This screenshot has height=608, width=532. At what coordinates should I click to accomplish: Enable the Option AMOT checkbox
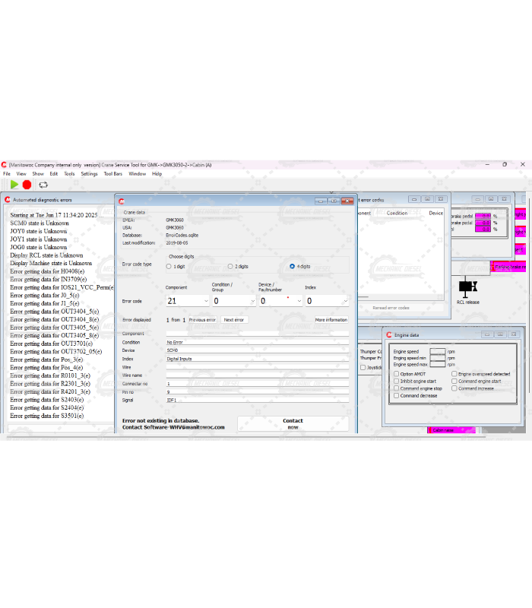[x=396, y=374]
